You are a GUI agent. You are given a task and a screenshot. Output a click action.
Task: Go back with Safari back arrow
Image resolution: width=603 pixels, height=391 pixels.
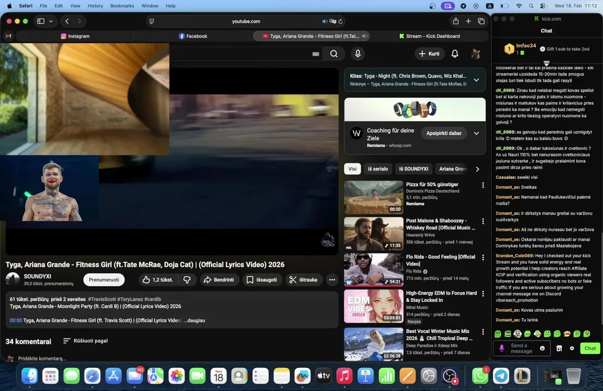point(67,21)
